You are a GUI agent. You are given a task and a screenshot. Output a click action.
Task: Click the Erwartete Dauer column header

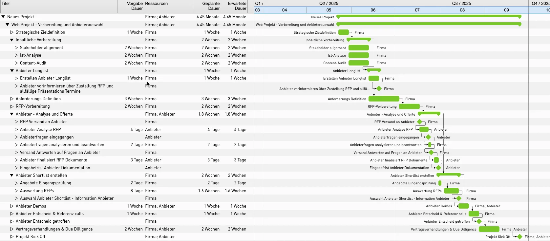237,6
